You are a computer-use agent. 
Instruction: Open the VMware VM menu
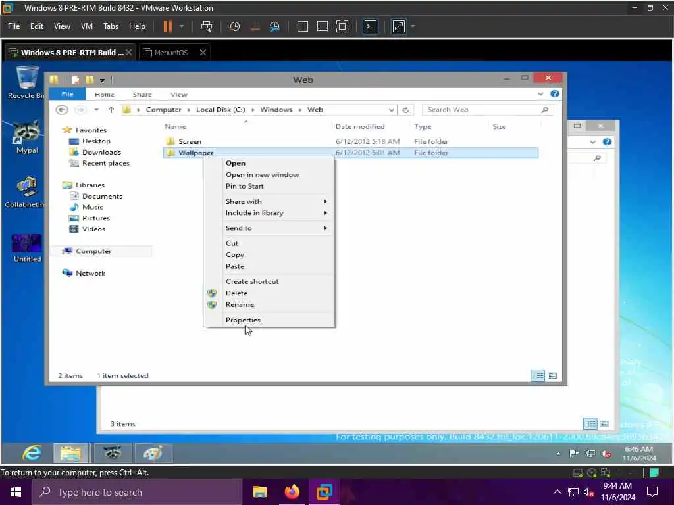pos(87,26)
